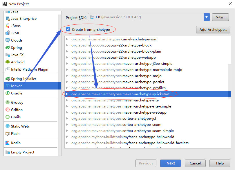This screenshot has width=235, height=170.
Task: Close the New Project dialog
Action: pyautogui.click(x=230, y=4)
